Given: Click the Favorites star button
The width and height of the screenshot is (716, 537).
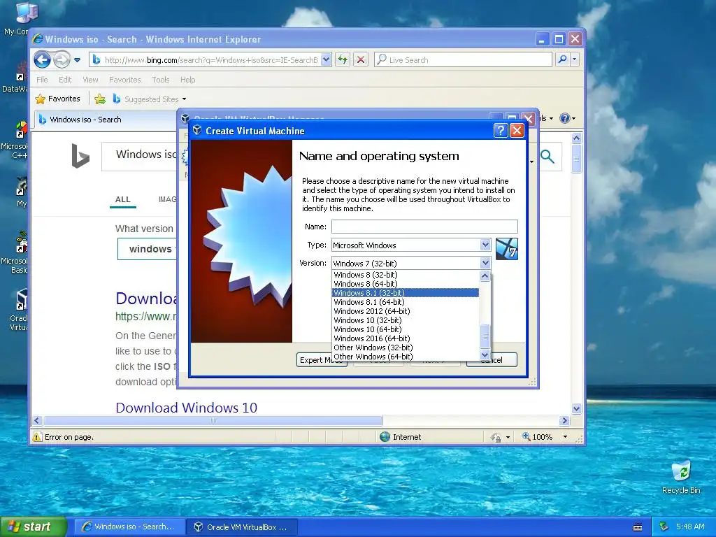Looking at the screenshot, I should click(57, 99).
